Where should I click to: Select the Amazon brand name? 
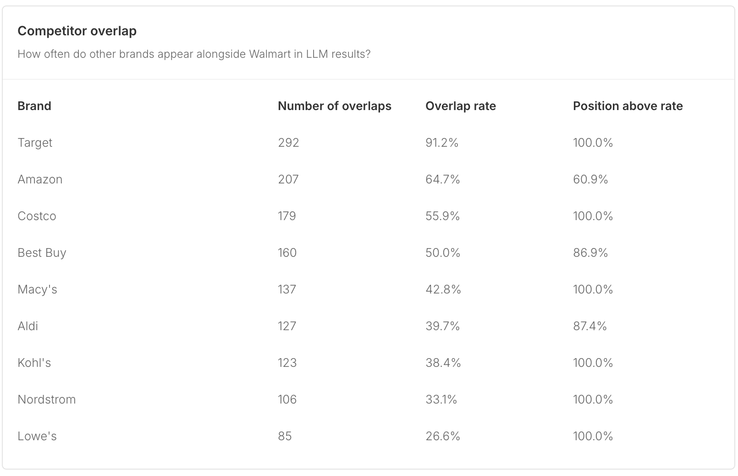coord(40,179)
